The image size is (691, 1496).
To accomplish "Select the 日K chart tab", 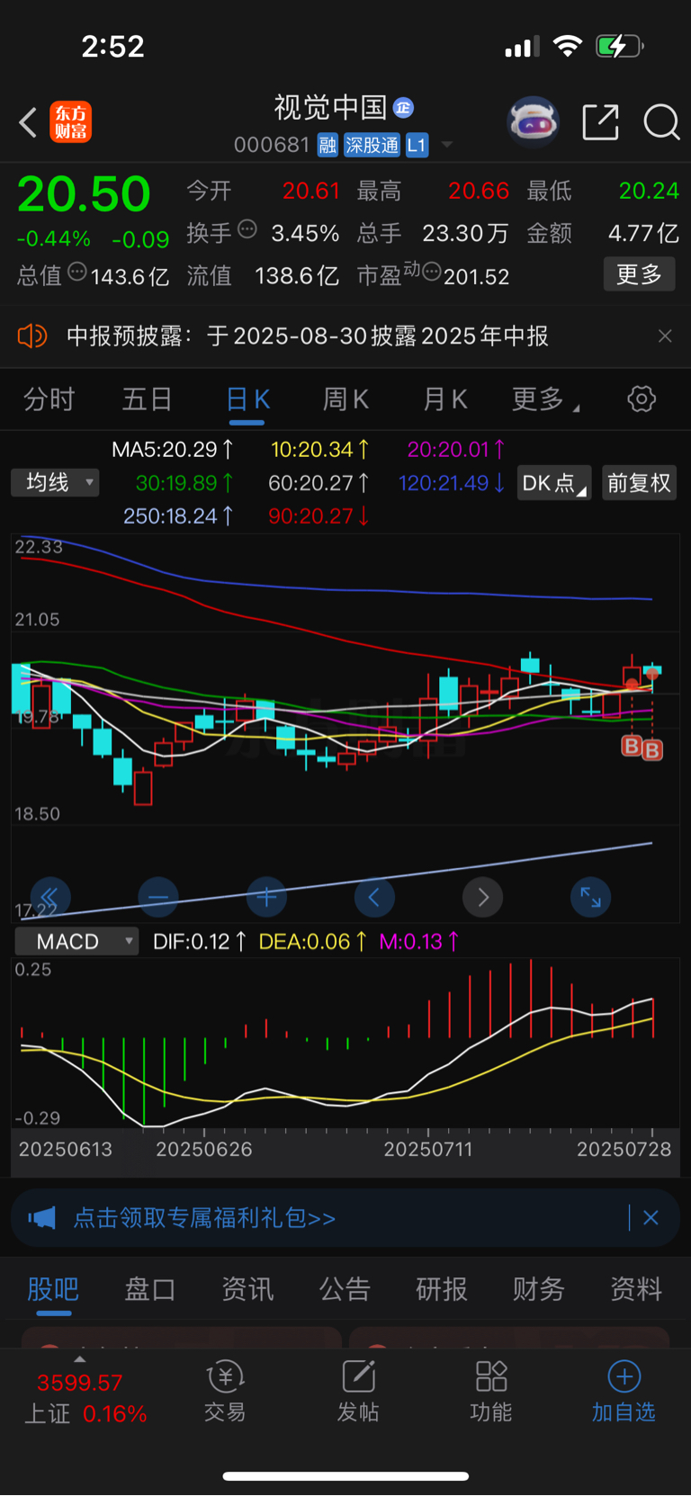I will 247,399.
